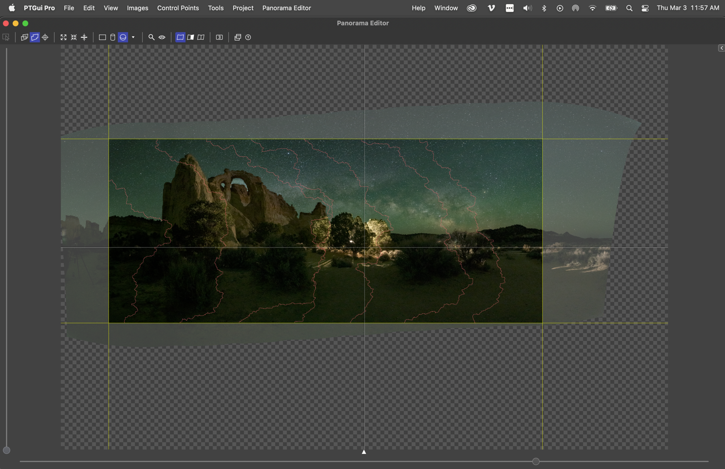The width and height of the screenshot is (725, 469).
Task: Open the help question mark icon
Action: [248, 37]
